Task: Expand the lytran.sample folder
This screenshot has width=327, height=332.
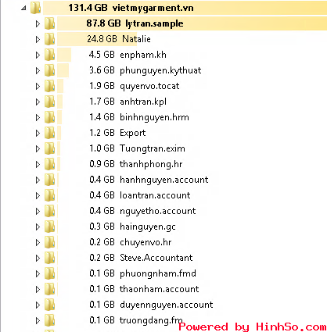Action: (x=38, y=23)
